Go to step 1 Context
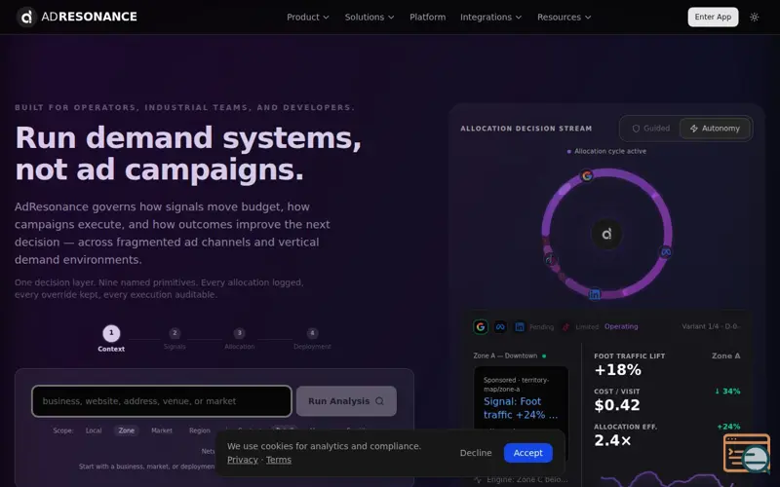Viewport: 780px width, 487px height. [x=111, y=338]
